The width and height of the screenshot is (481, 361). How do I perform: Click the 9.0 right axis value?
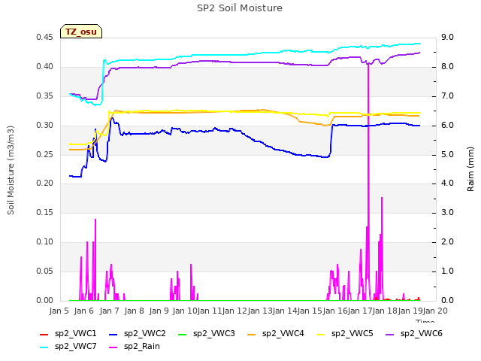coord(447,37)
